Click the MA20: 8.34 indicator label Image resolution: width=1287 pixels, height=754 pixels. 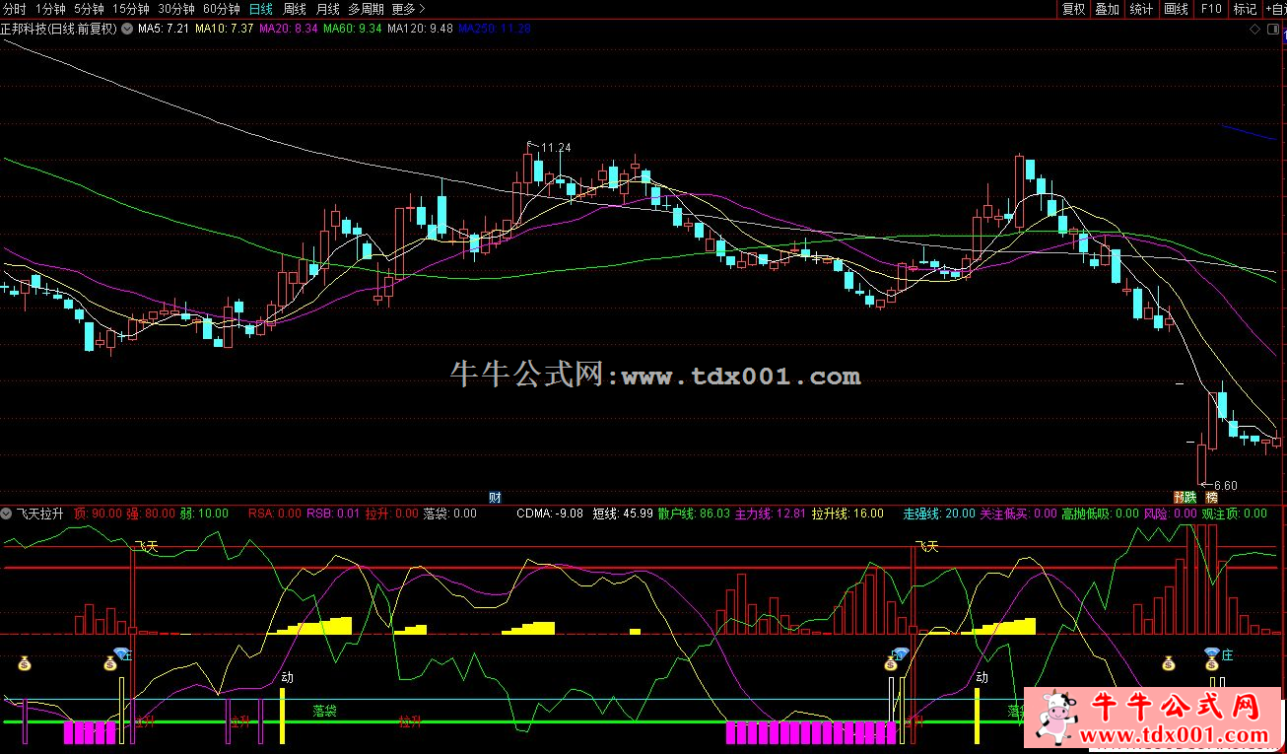pos(289,29)
